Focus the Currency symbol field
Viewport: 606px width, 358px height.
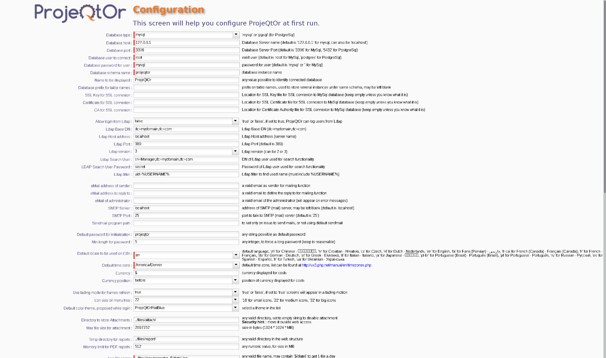click(186, 273)
